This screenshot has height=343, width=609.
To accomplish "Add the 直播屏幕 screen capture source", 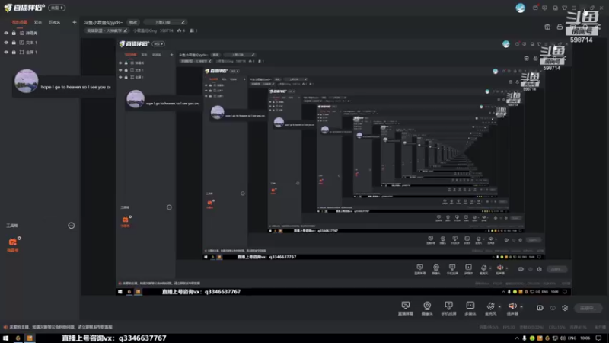I will pyautogui.click(x=406, y=308).
